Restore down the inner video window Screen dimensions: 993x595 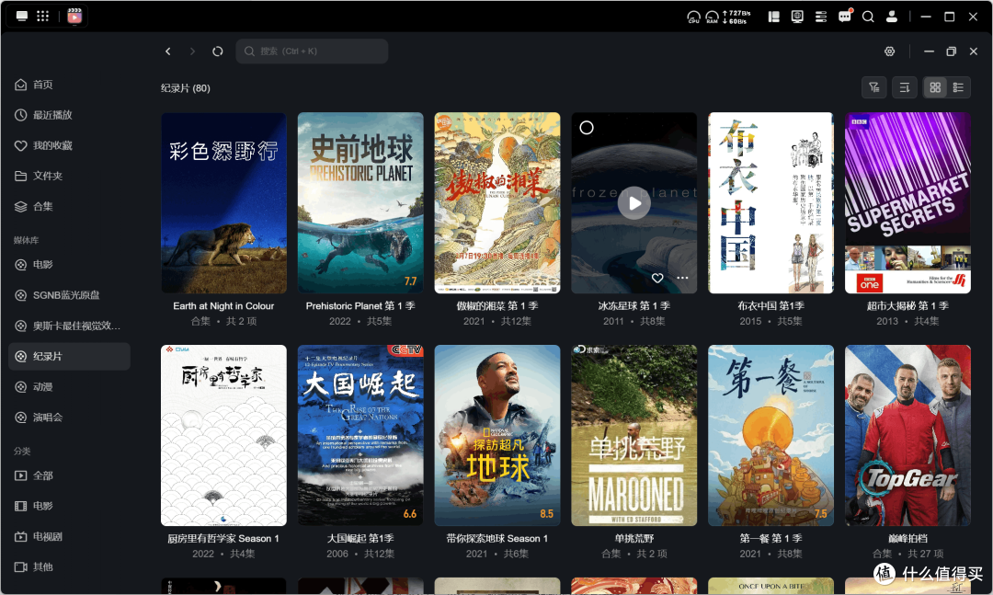tap(951, 51)
